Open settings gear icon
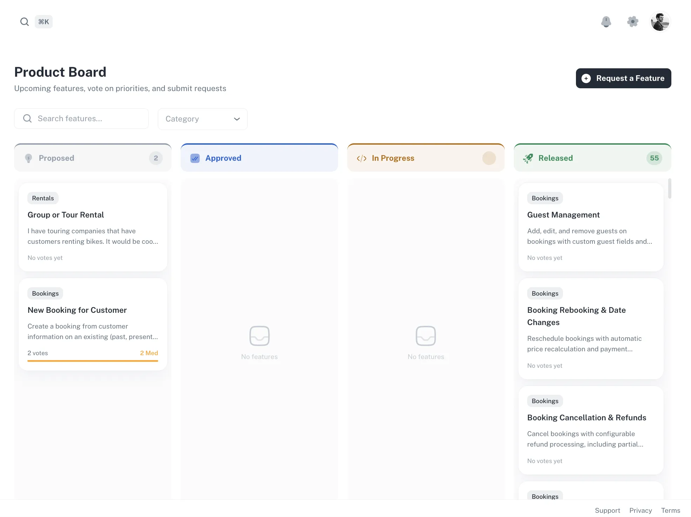 [632, 22]
